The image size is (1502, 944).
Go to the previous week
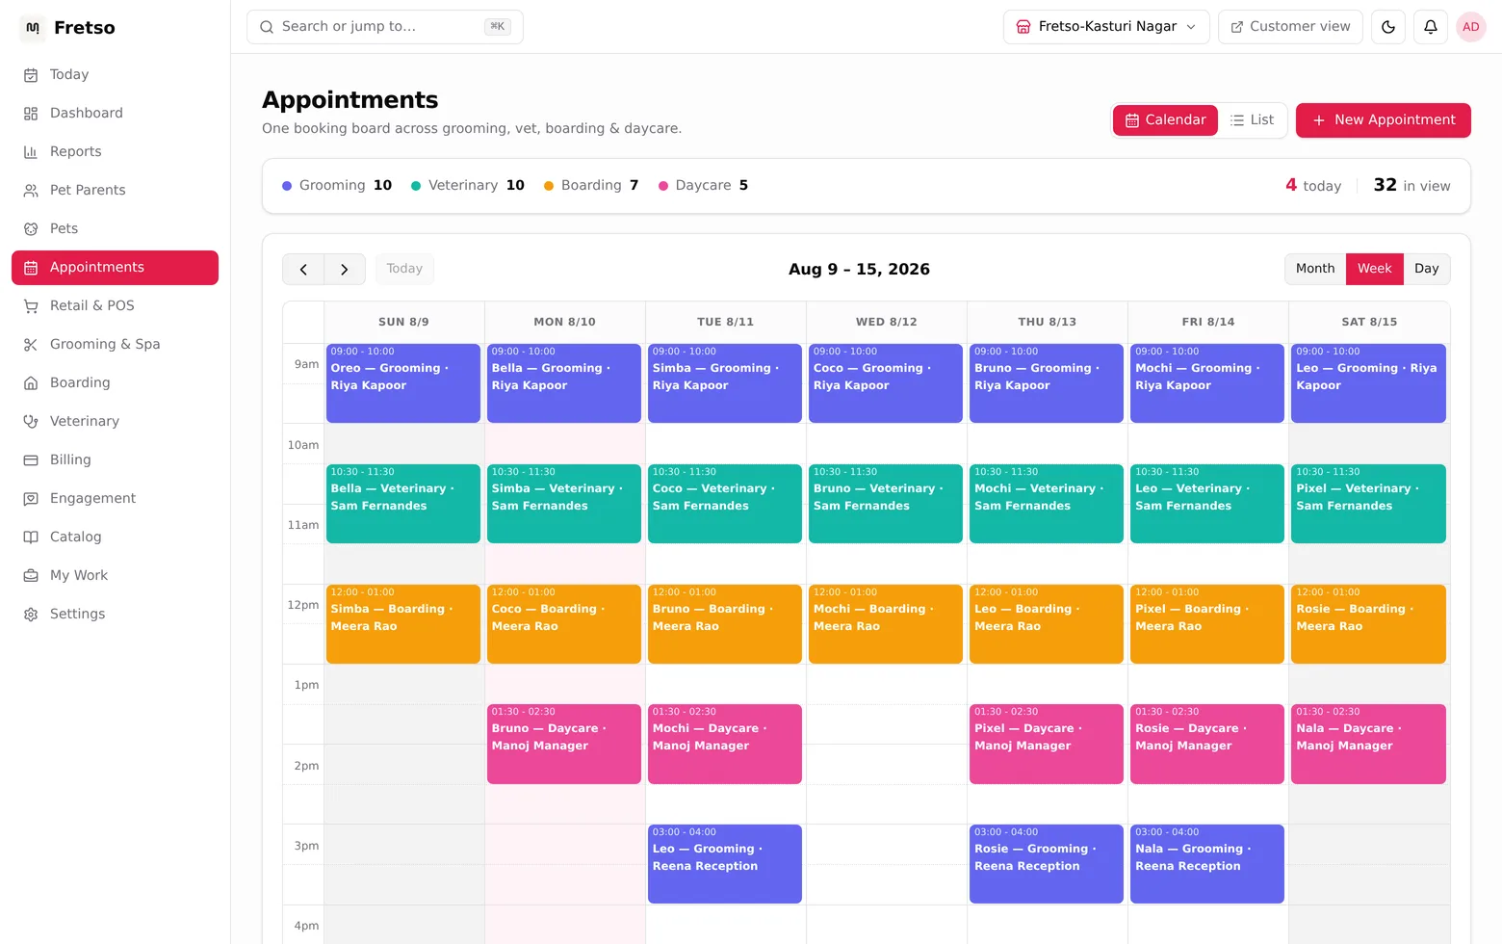click(x=303, y=269)
